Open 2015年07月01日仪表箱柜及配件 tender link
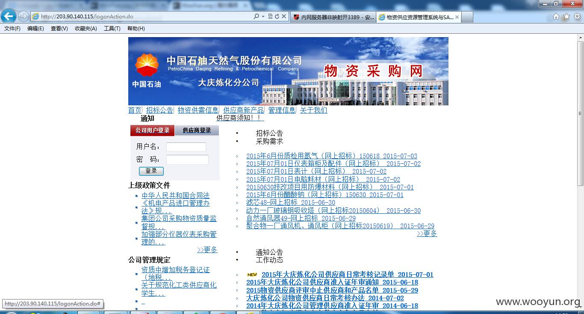Viewport: 584px width, 314px height. pyautogui.click(x=333, y=164)
